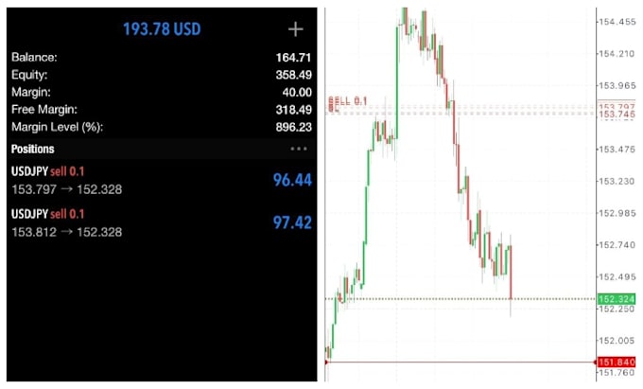Viewport: 643px width, 389px height.
Task: Select the Positions section header
Action: pyautogui.click(x=162, y=149)
